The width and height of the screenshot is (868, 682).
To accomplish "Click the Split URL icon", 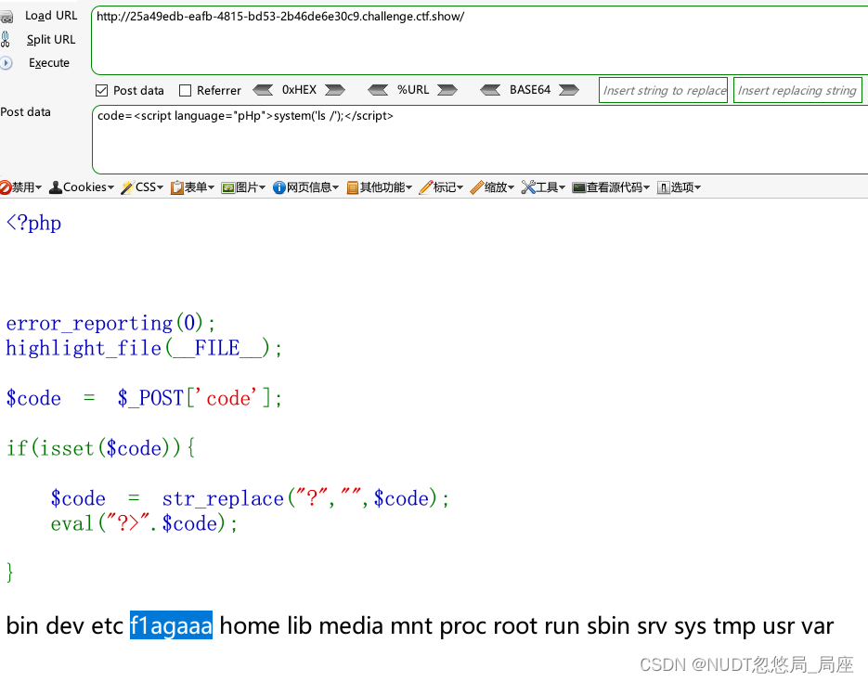I will tap(6, 39).
